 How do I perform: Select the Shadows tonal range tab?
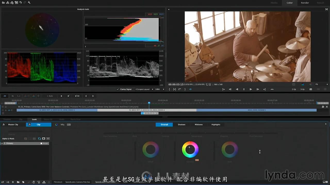point(181,124)
